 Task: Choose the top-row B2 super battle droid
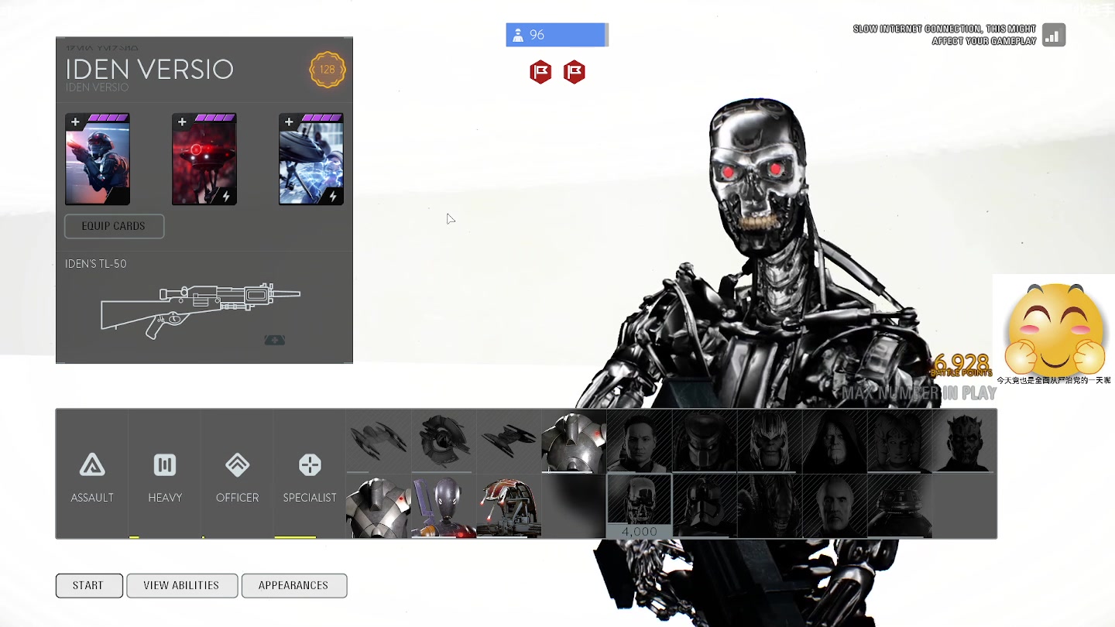pos(574,441)
